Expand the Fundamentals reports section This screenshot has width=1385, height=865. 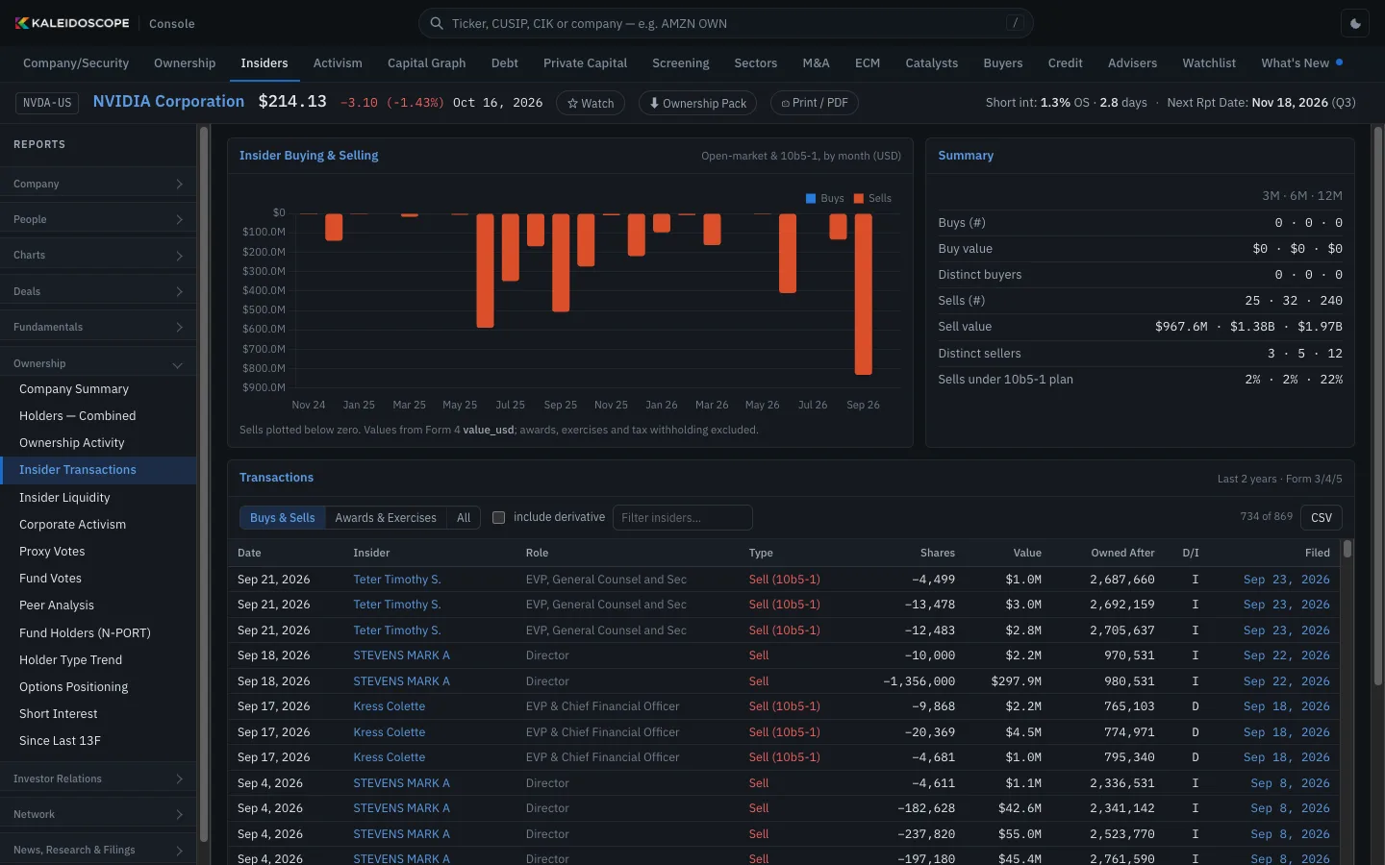[x=98, y=327]
